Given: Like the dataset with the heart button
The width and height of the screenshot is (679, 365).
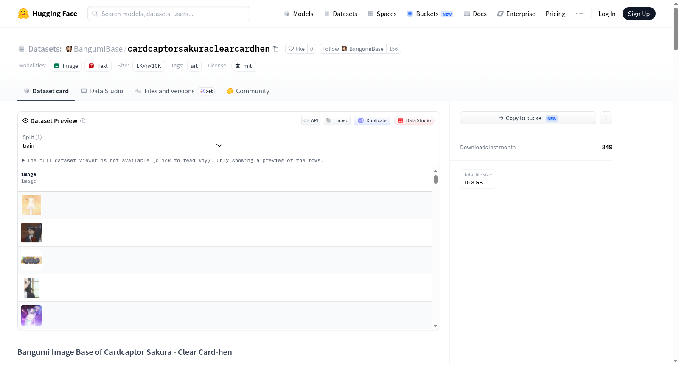Looking at the screenshot, I should (x=296, y=49).
